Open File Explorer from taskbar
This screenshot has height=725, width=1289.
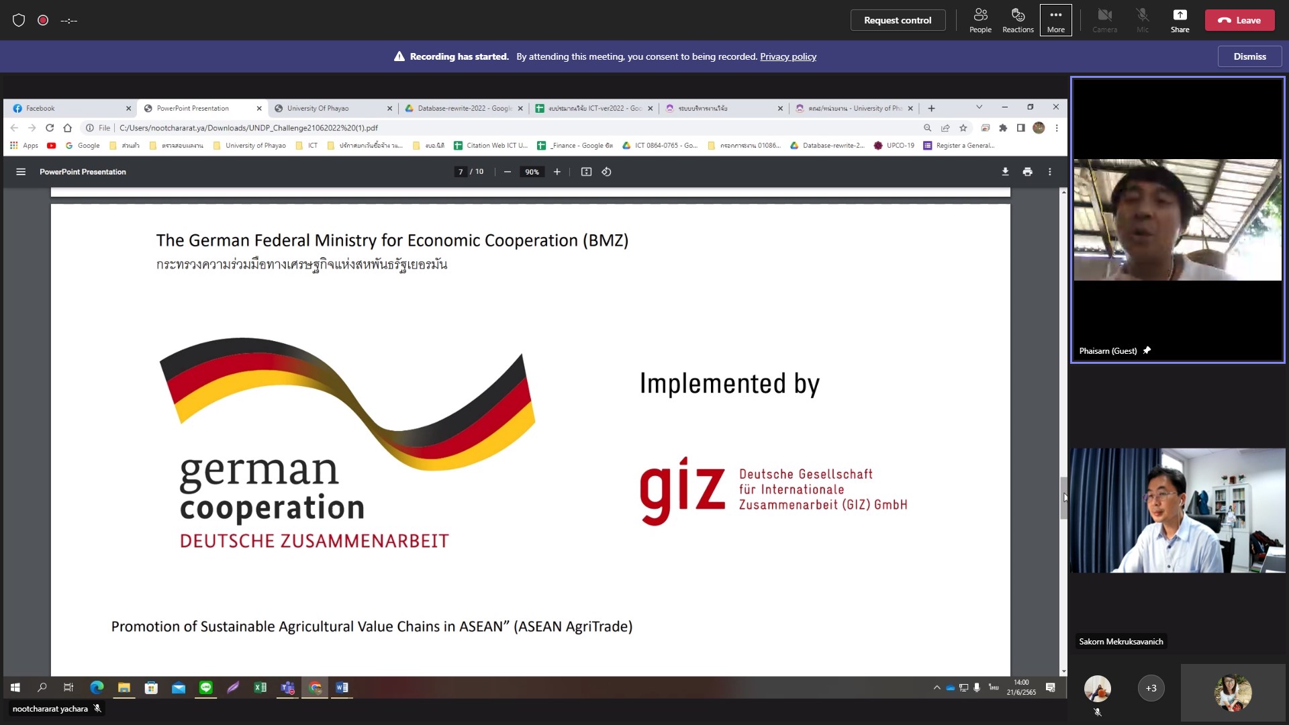click(124, 687)
